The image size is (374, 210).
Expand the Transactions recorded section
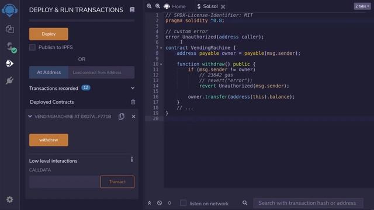[x=133, y=88]
